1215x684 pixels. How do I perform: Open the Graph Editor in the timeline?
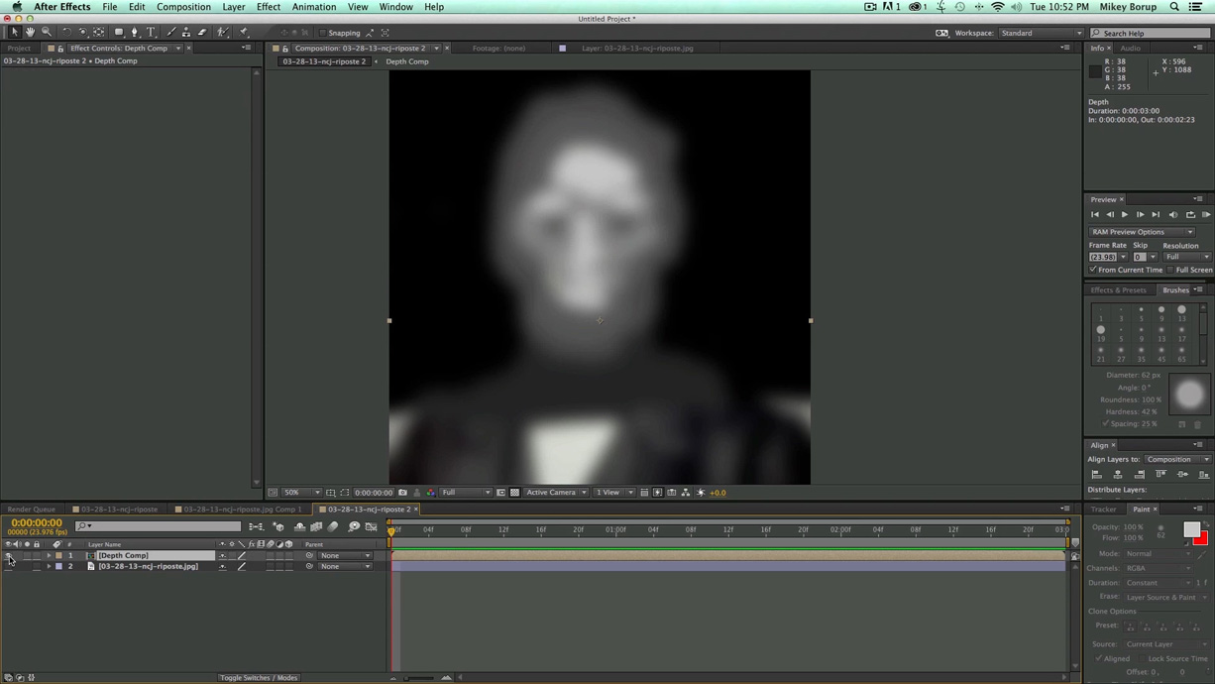[x=371, y=526]
